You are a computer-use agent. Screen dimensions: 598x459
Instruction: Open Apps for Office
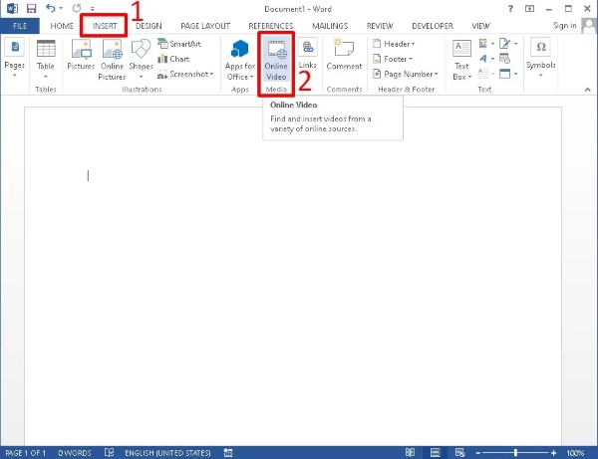click(x=240, y=58)
